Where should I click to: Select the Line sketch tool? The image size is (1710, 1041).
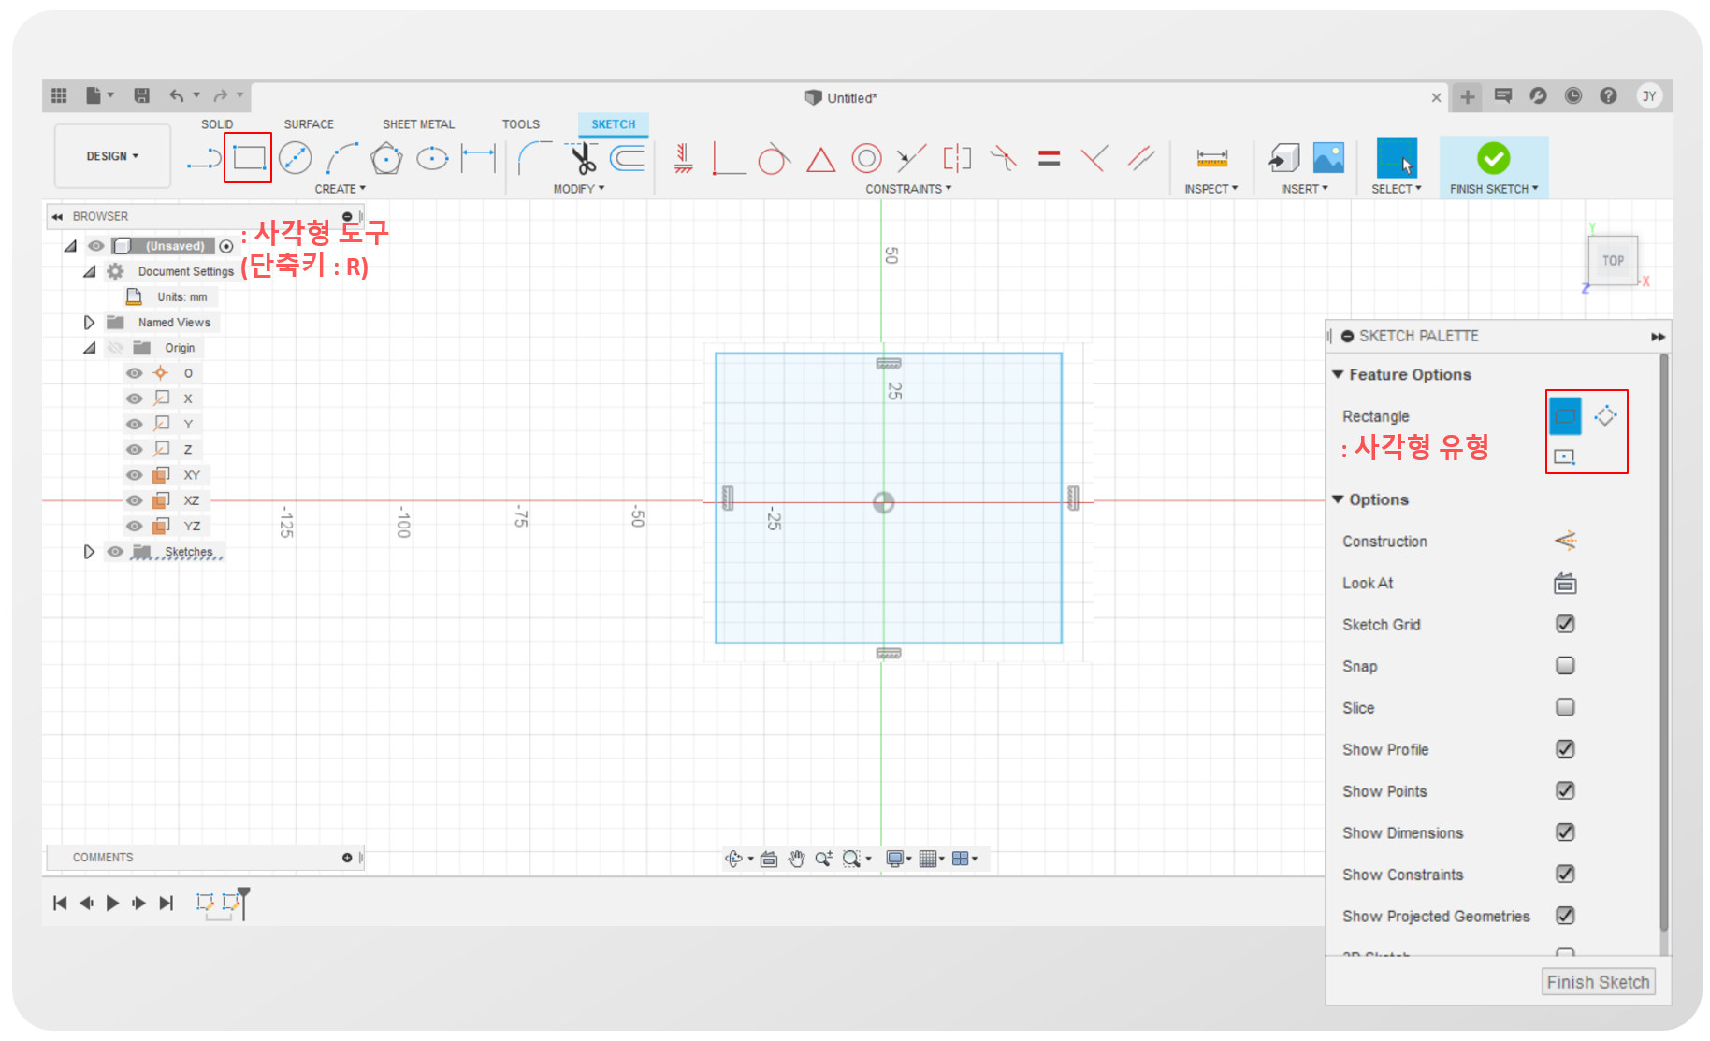pos(204,159)
